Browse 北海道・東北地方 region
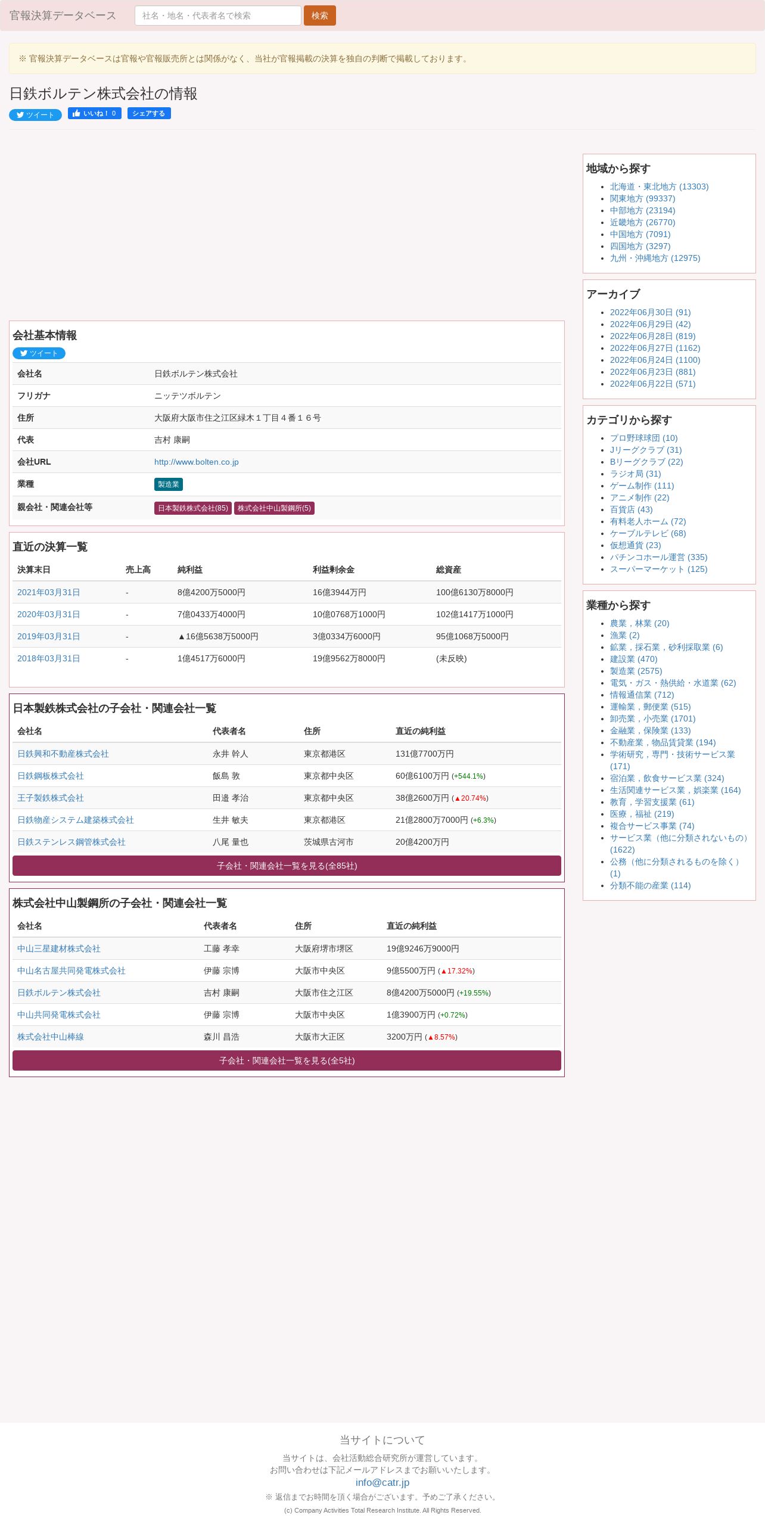 (659, 186)
